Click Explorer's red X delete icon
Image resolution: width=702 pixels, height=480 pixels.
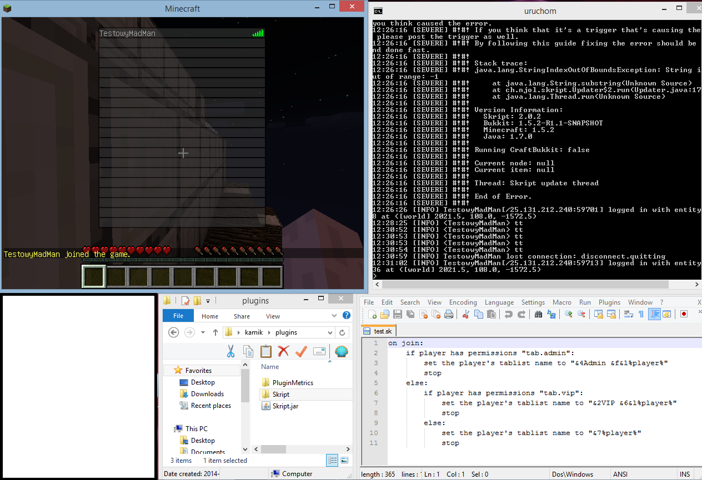point(283,351)
